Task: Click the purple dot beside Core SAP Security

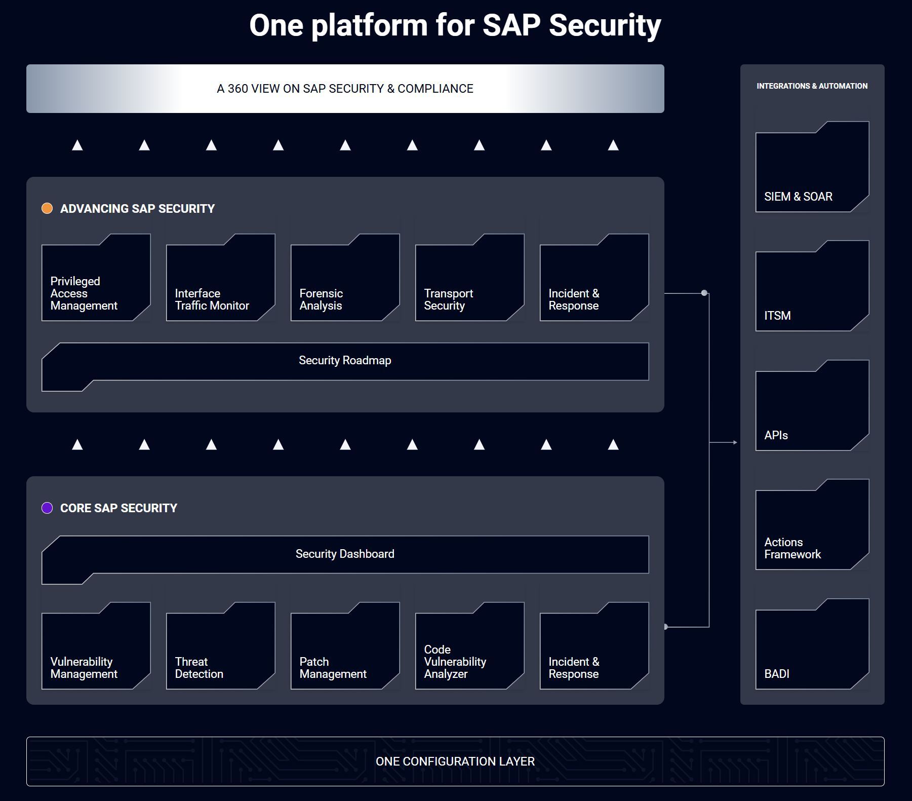Action: (x=47, y=508)
